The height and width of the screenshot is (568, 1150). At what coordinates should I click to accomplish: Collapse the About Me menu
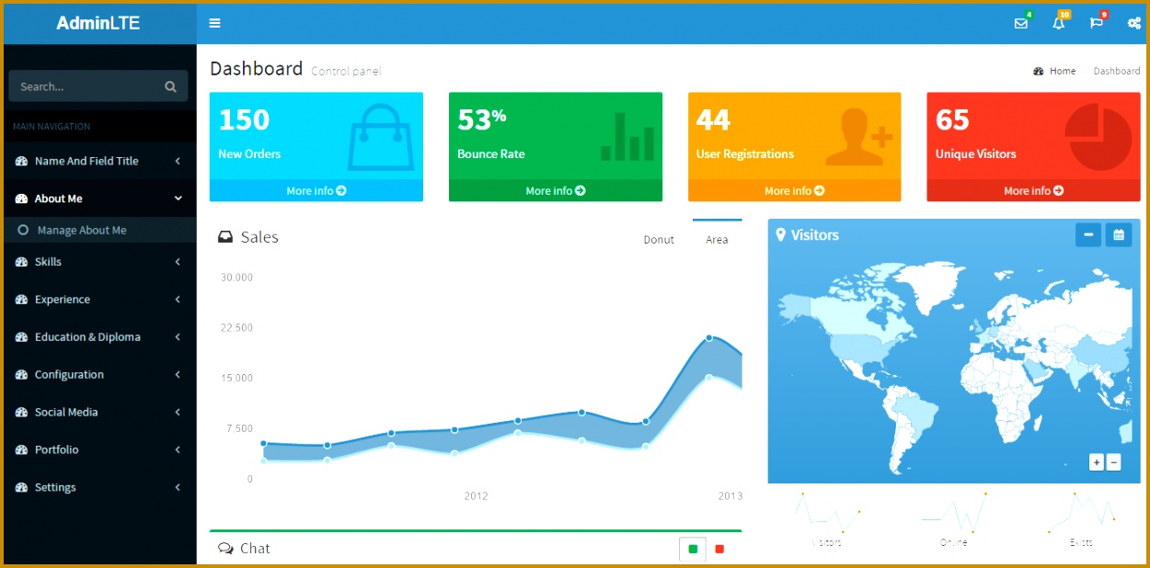pyautogui.click(x=98, y=198)
